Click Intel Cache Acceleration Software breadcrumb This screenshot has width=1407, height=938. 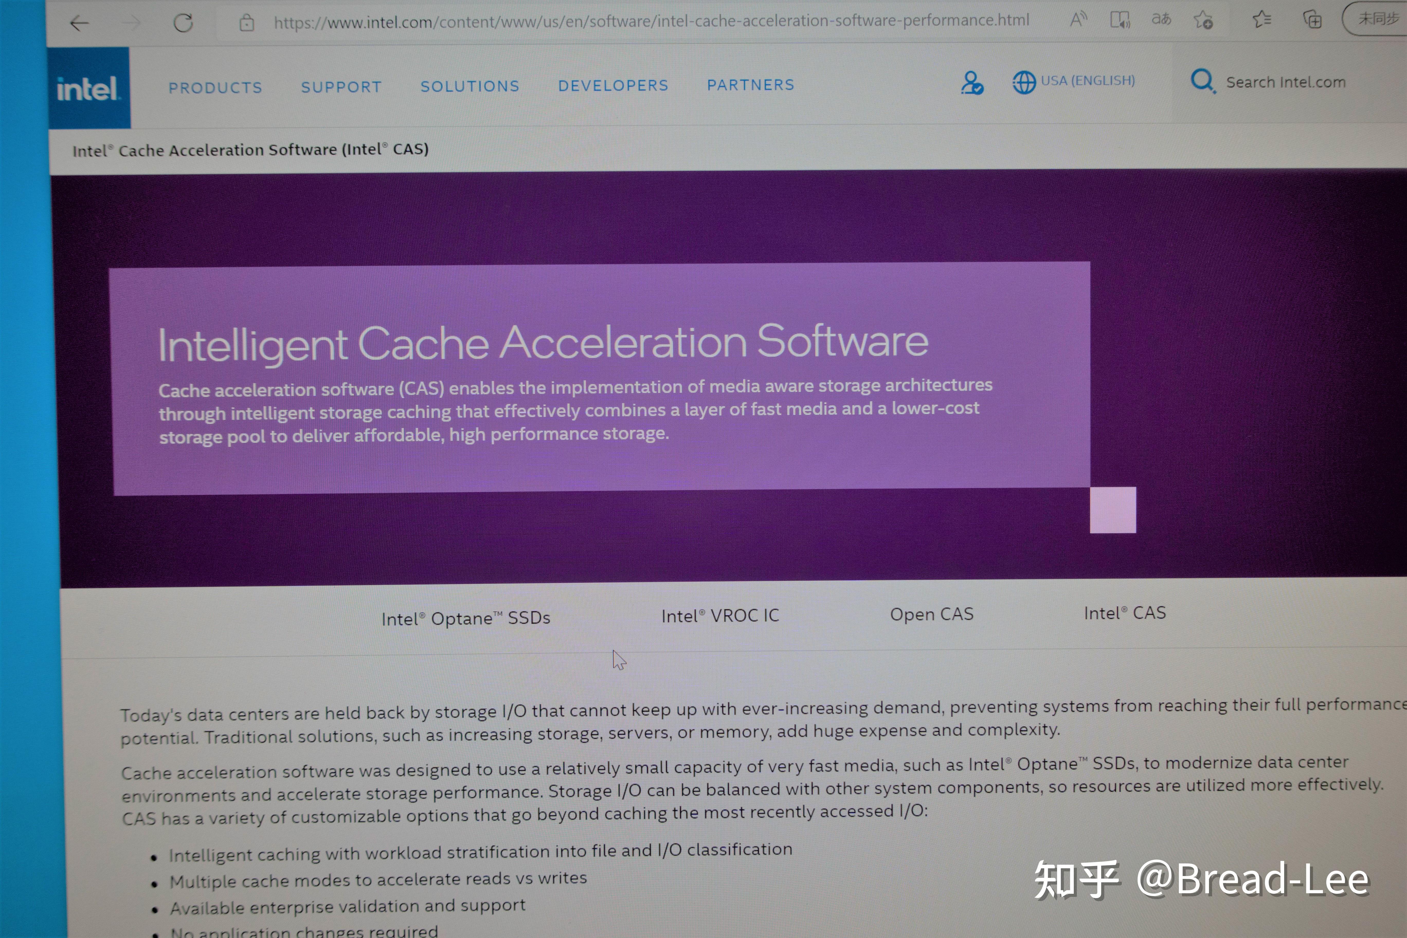point(251,150)
